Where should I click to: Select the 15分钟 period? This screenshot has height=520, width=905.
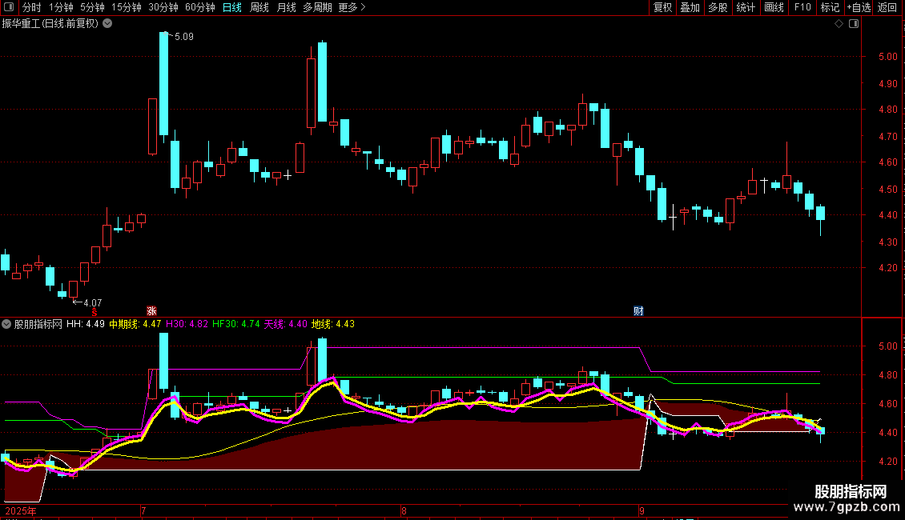click(127, 7)
